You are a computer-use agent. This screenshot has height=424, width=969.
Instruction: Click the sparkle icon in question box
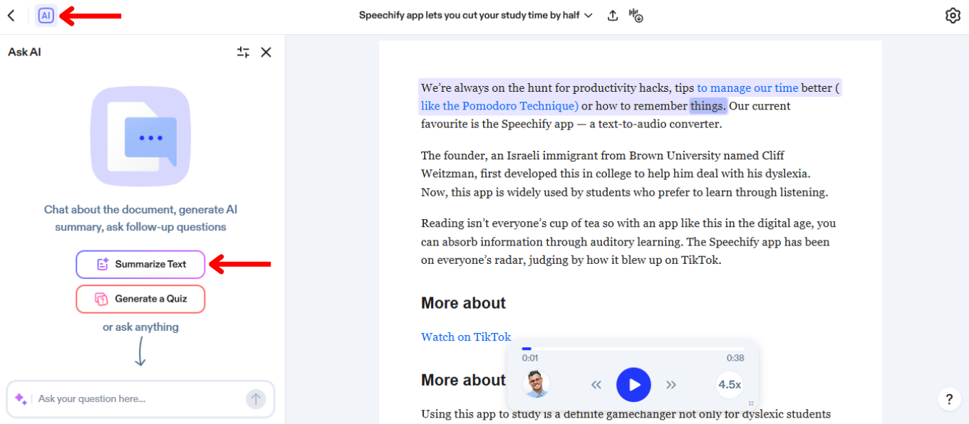pos(21,399)
